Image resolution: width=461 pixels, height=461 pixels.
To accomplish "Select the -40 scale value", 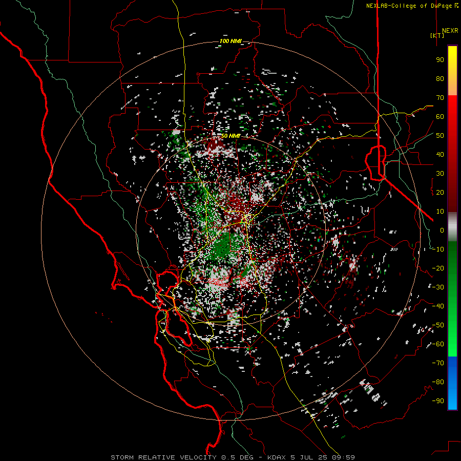I will tap(438, 306).
